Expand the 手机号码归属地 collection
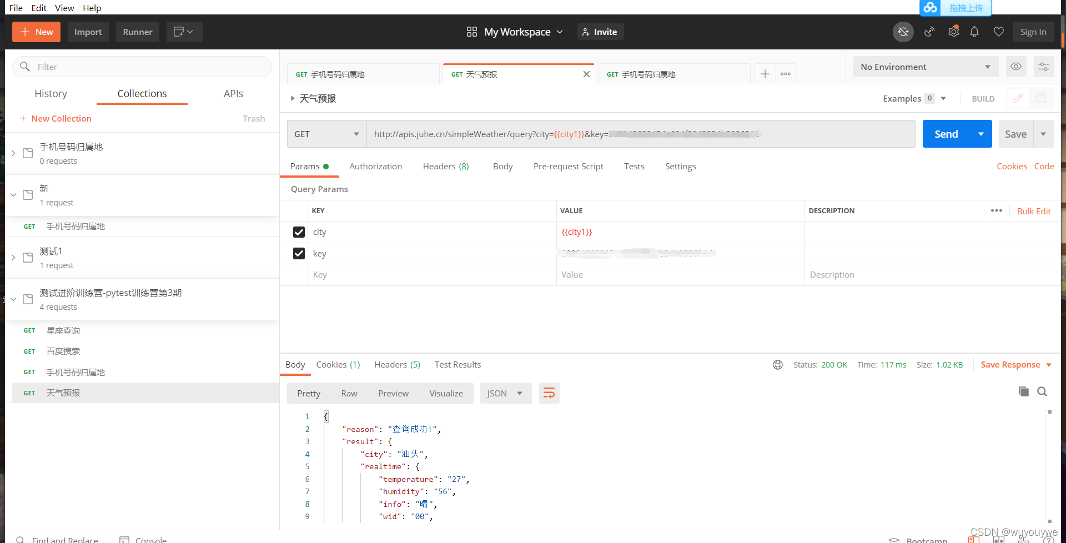Screen dimensions: 1066x543 (13, 153)
